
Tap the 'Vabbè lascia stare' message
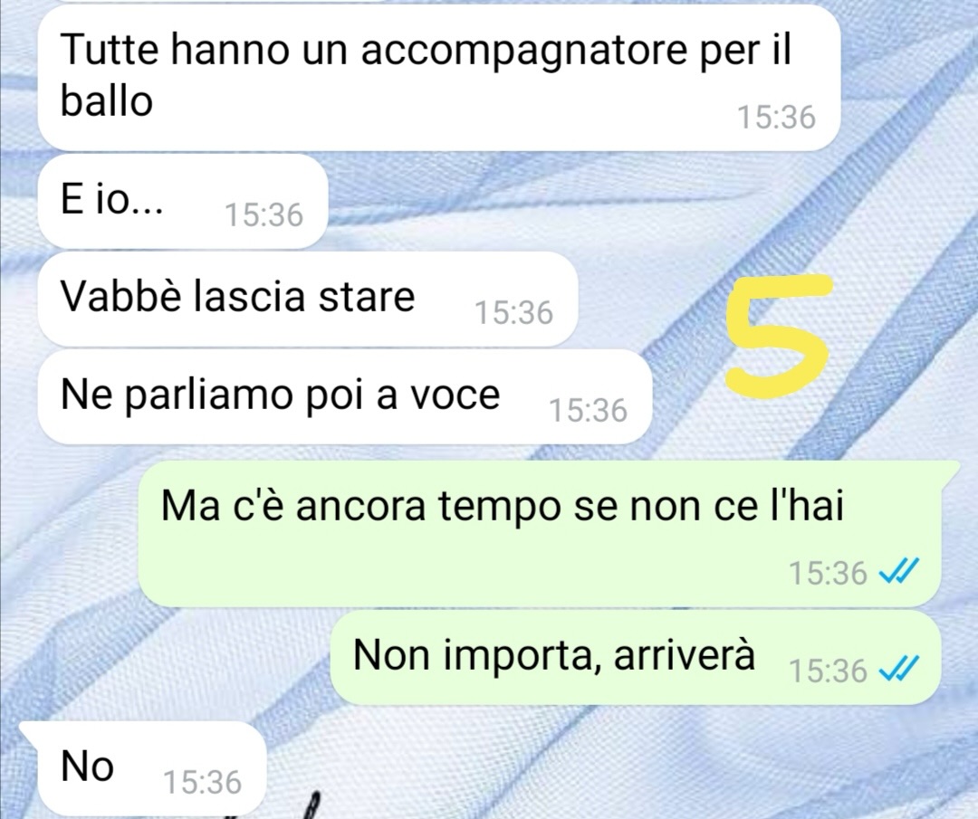(x=308, y=300)
